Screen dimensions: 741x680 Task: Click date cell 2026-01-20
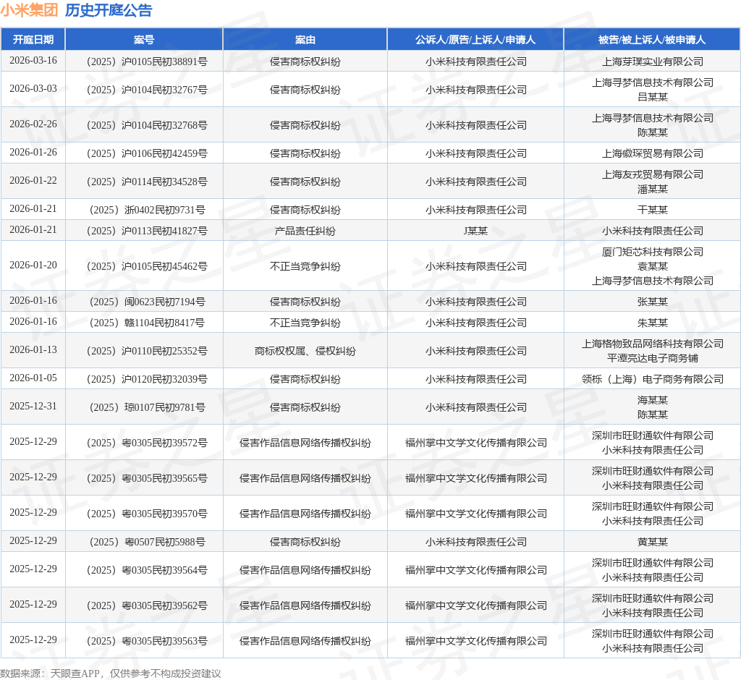coord(33,265)
